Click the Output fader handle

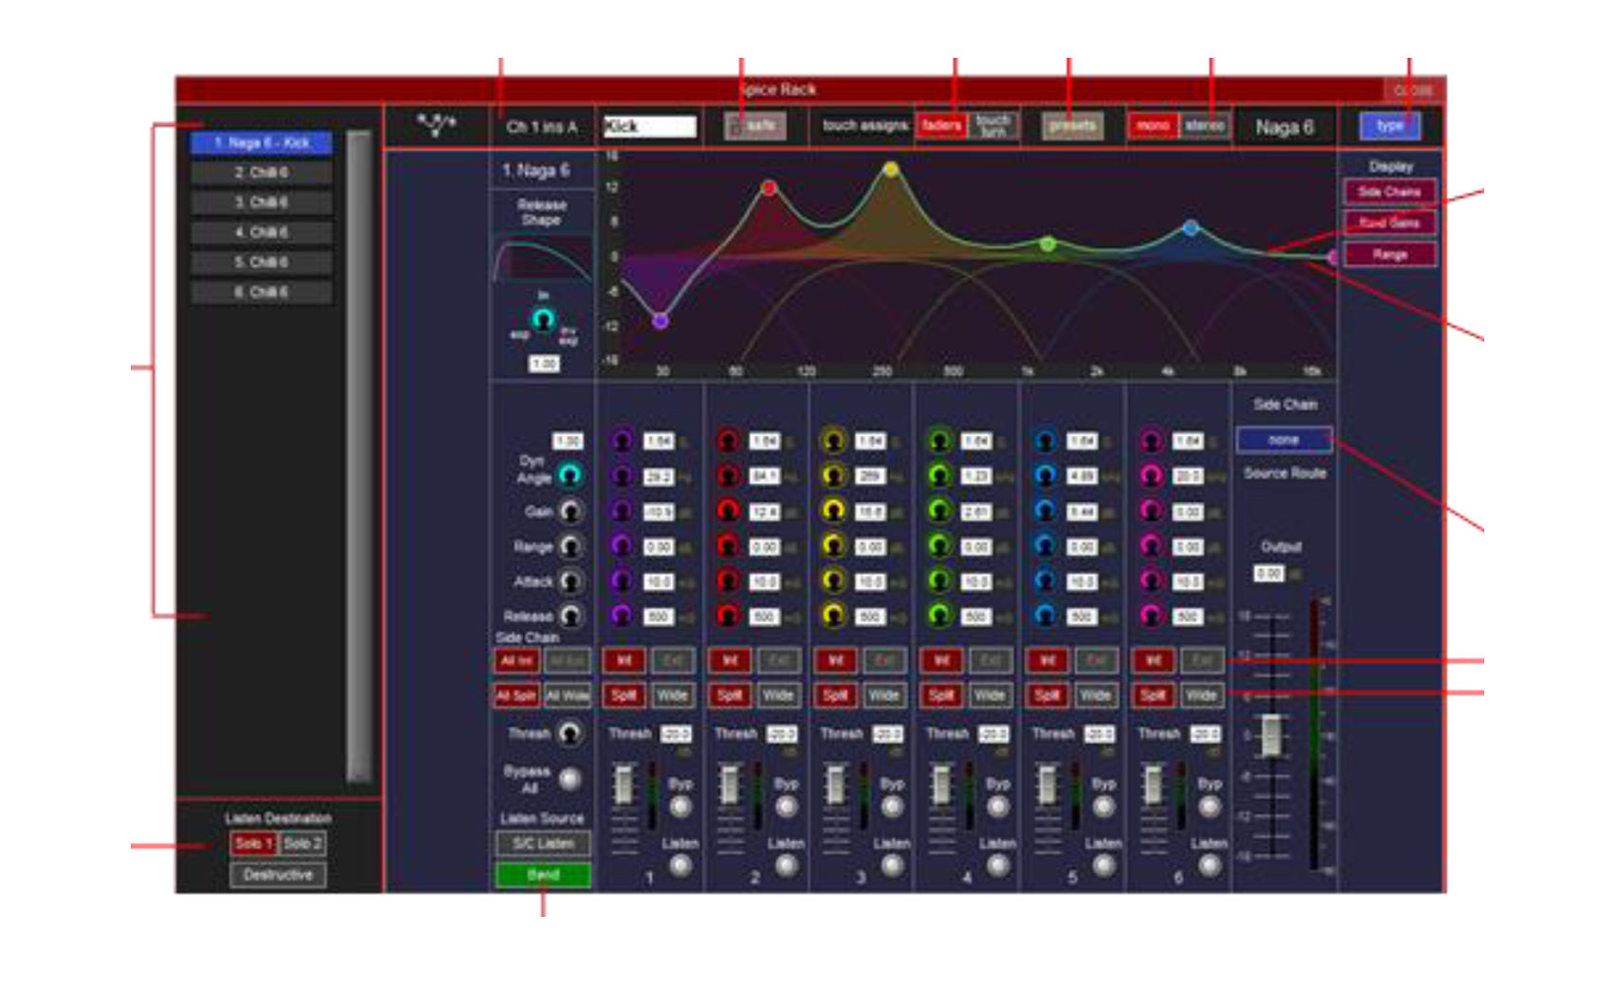pyautogui.click(x=1271, y=735)
